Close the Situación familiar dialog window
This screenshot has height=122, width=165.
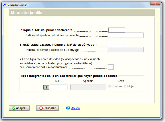(155, 4)
